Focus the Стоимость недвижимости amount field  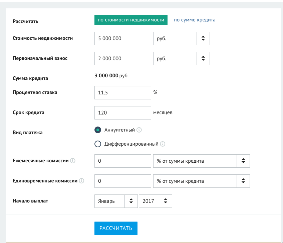(123, 38)
